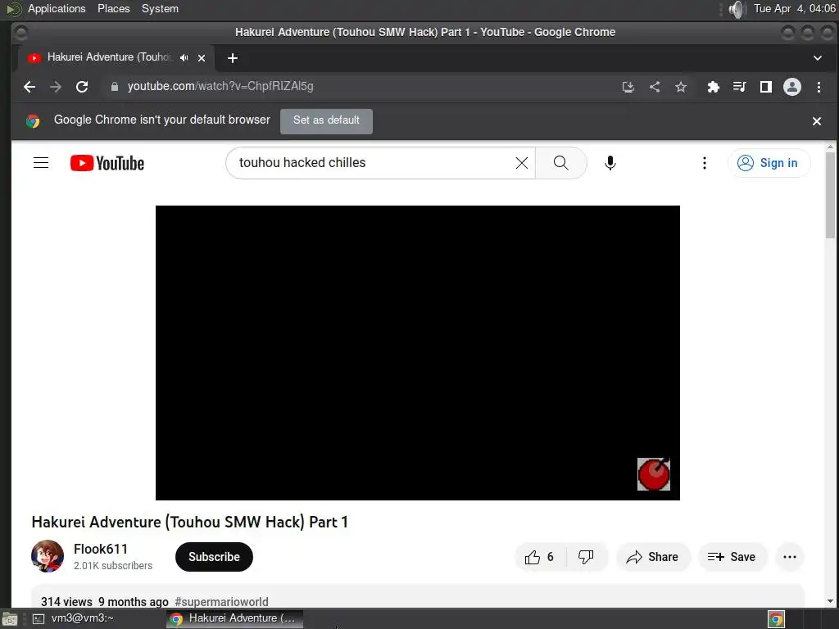This screenshot has height=629, width=839.
Task: Dislike the video with thumbs down
Action: coord(586,557)
